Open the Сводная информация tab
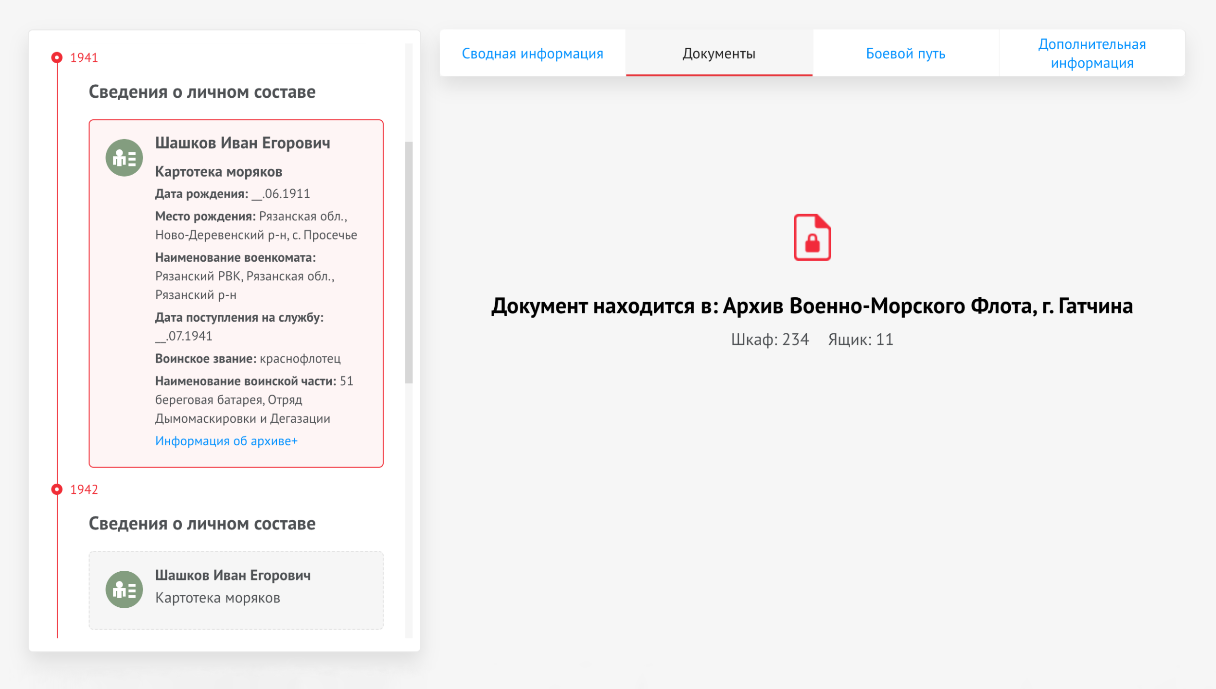Image resolution: width=1216 pixels, height=689 pixels. click(532, 53)
